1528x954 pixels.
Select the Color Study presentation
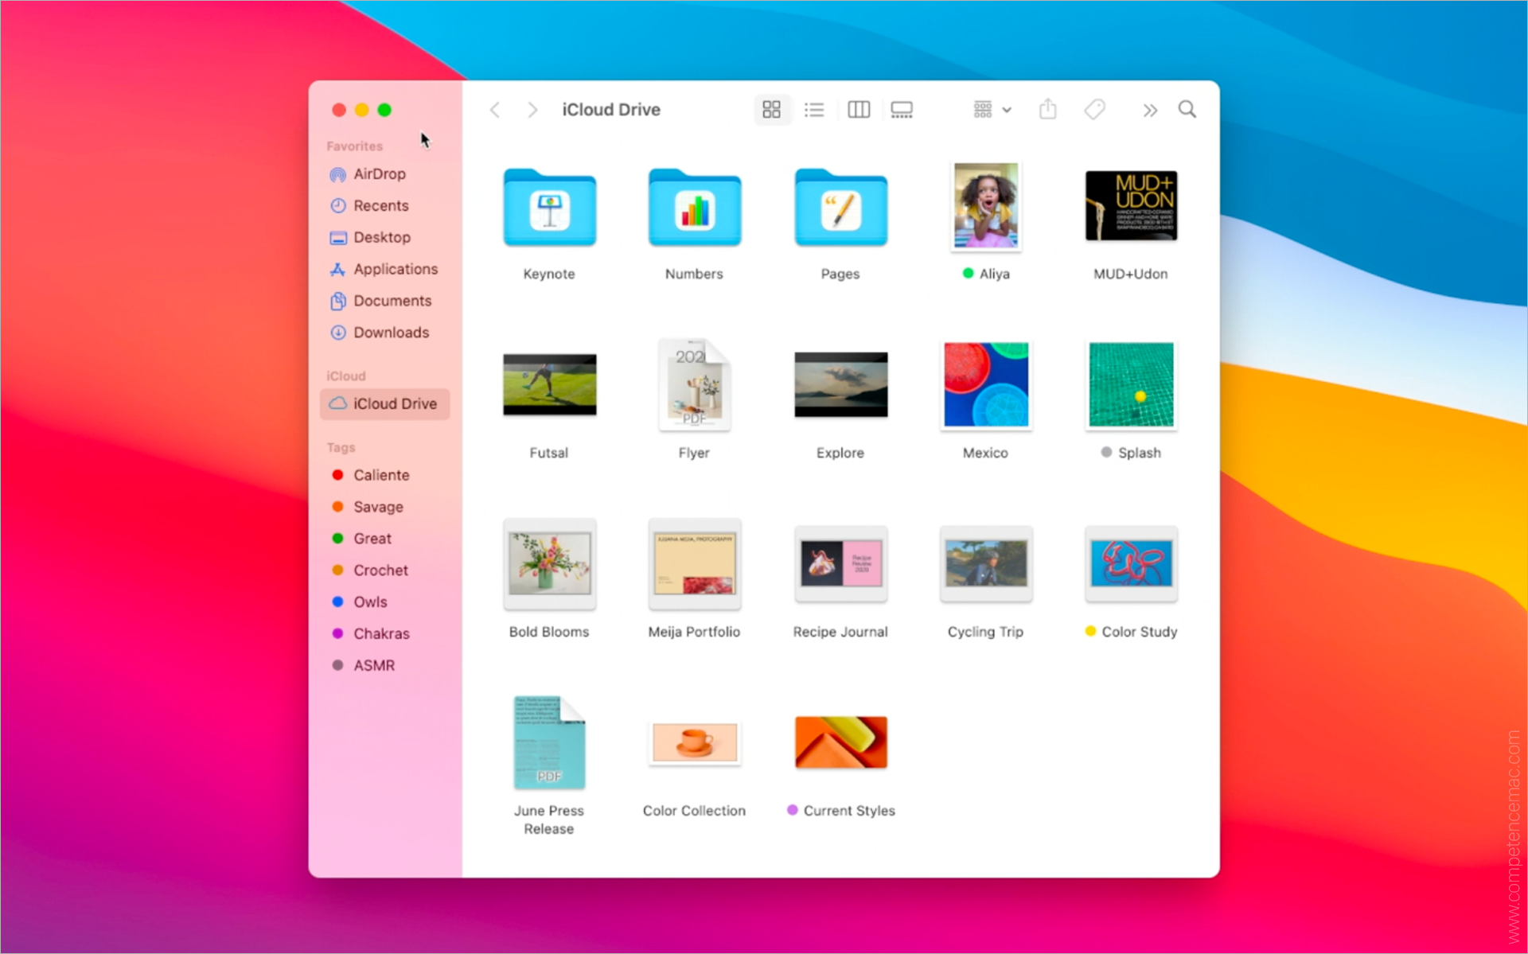coord(1131,563)
